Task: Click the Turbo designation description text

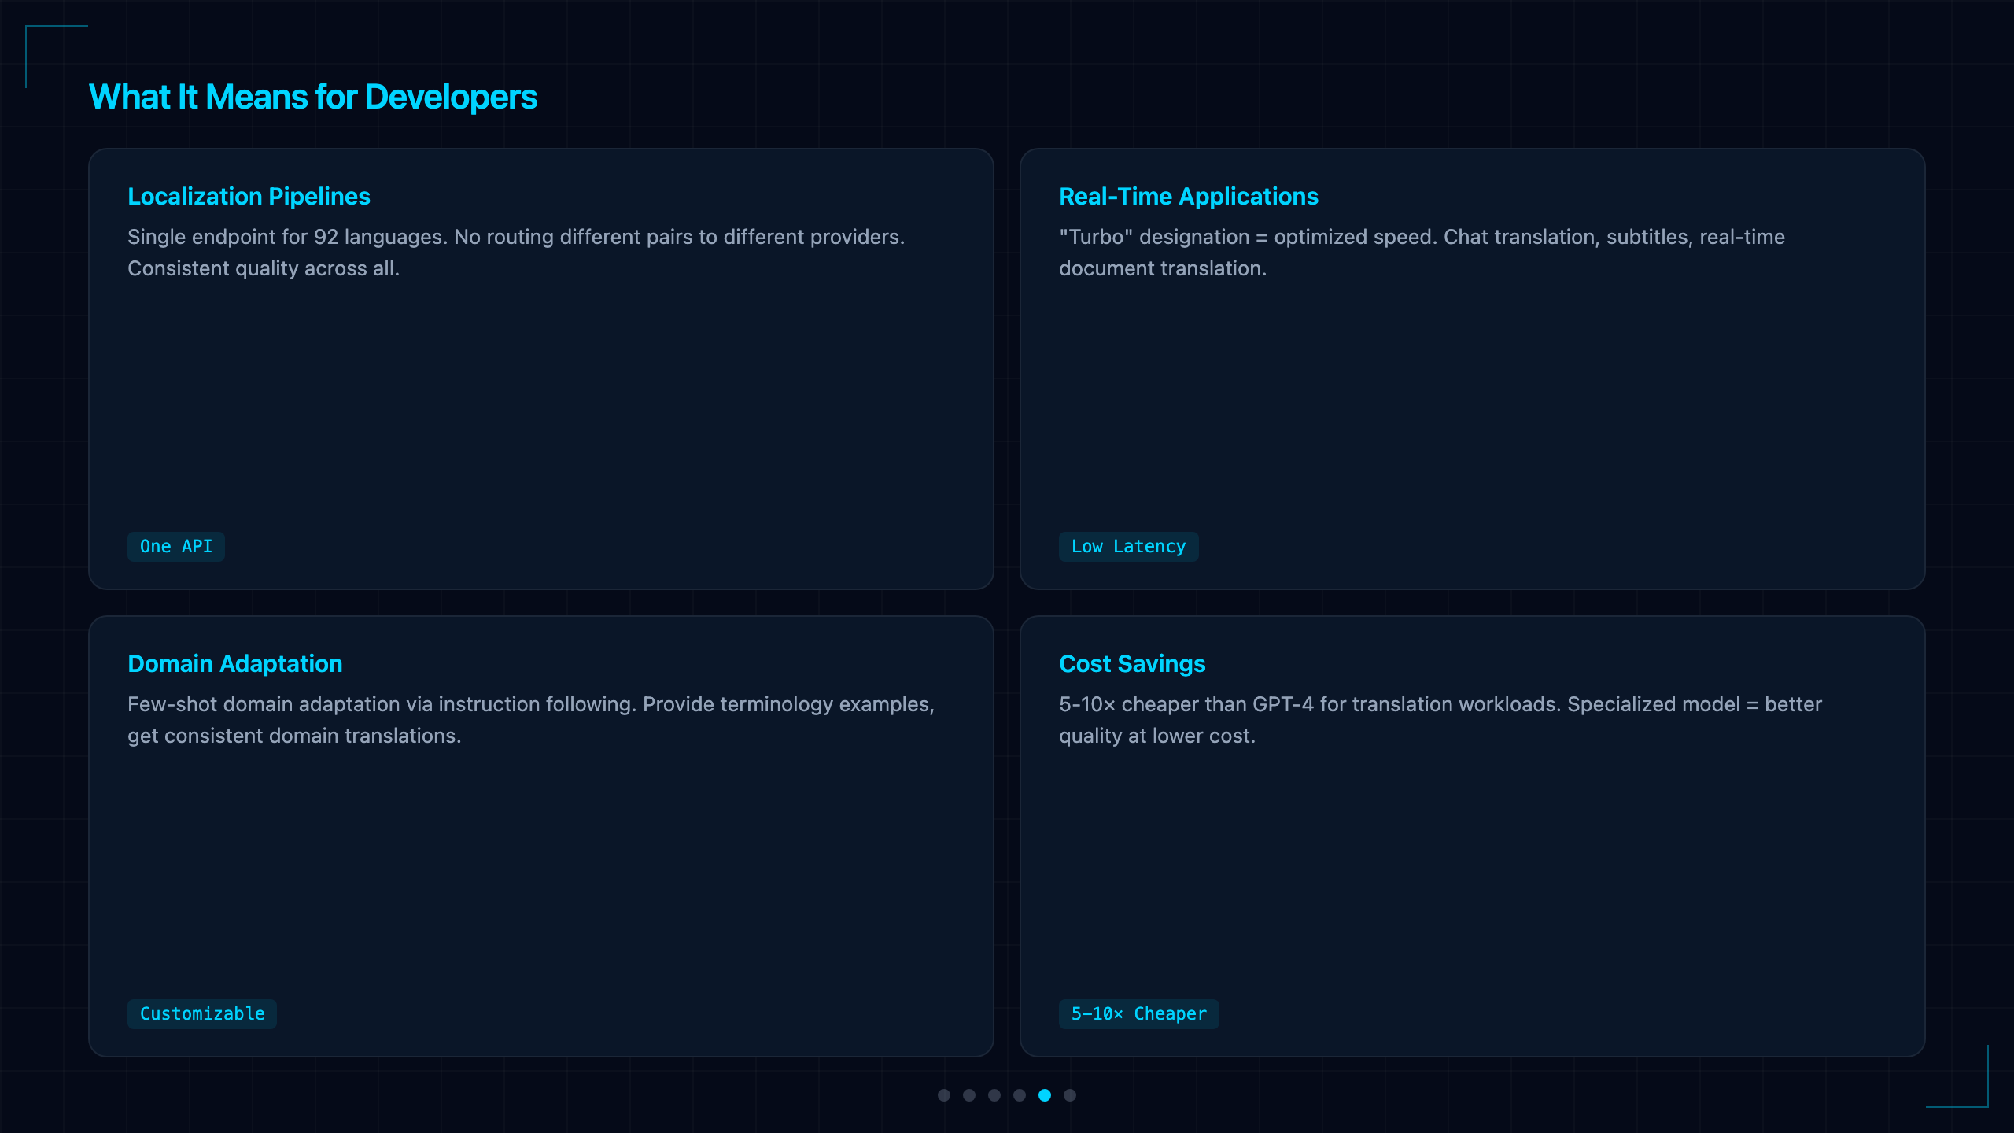Action: pos(1422,253)
